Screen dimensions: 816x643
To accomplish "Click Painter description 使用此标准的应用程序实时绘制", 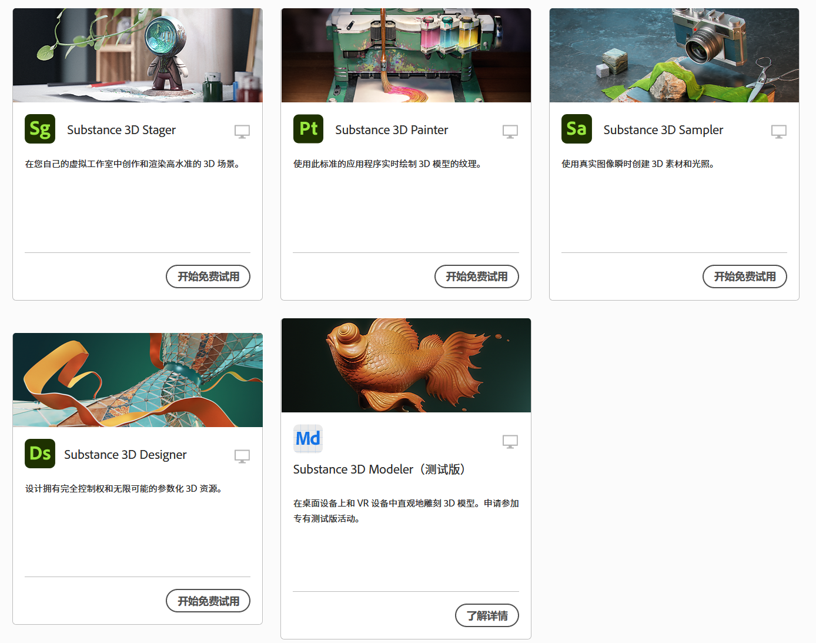I will point(389,164).
